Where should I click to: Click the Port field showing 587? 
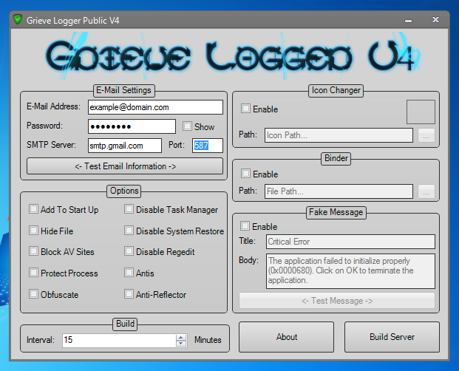point(208,146)
